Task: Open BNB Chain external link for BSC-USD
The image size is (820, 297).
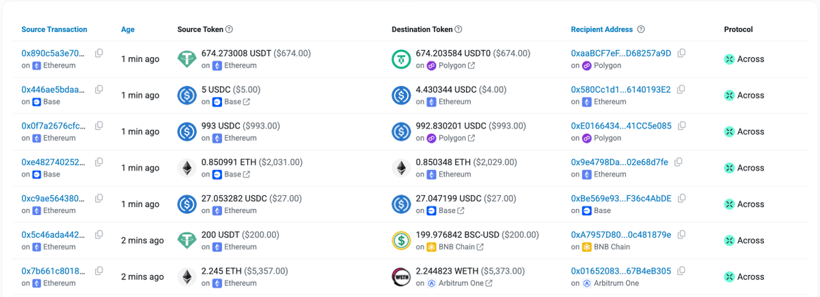Action: tap(480, 246)
